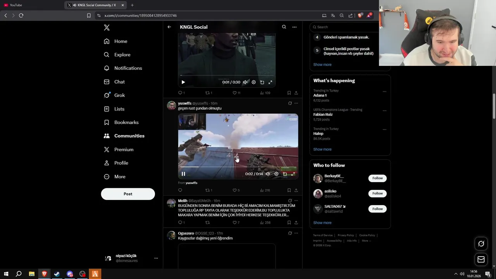Open the Brave Shields icon
The width and height of the screenshot is (496, 279).
point(360,15)
